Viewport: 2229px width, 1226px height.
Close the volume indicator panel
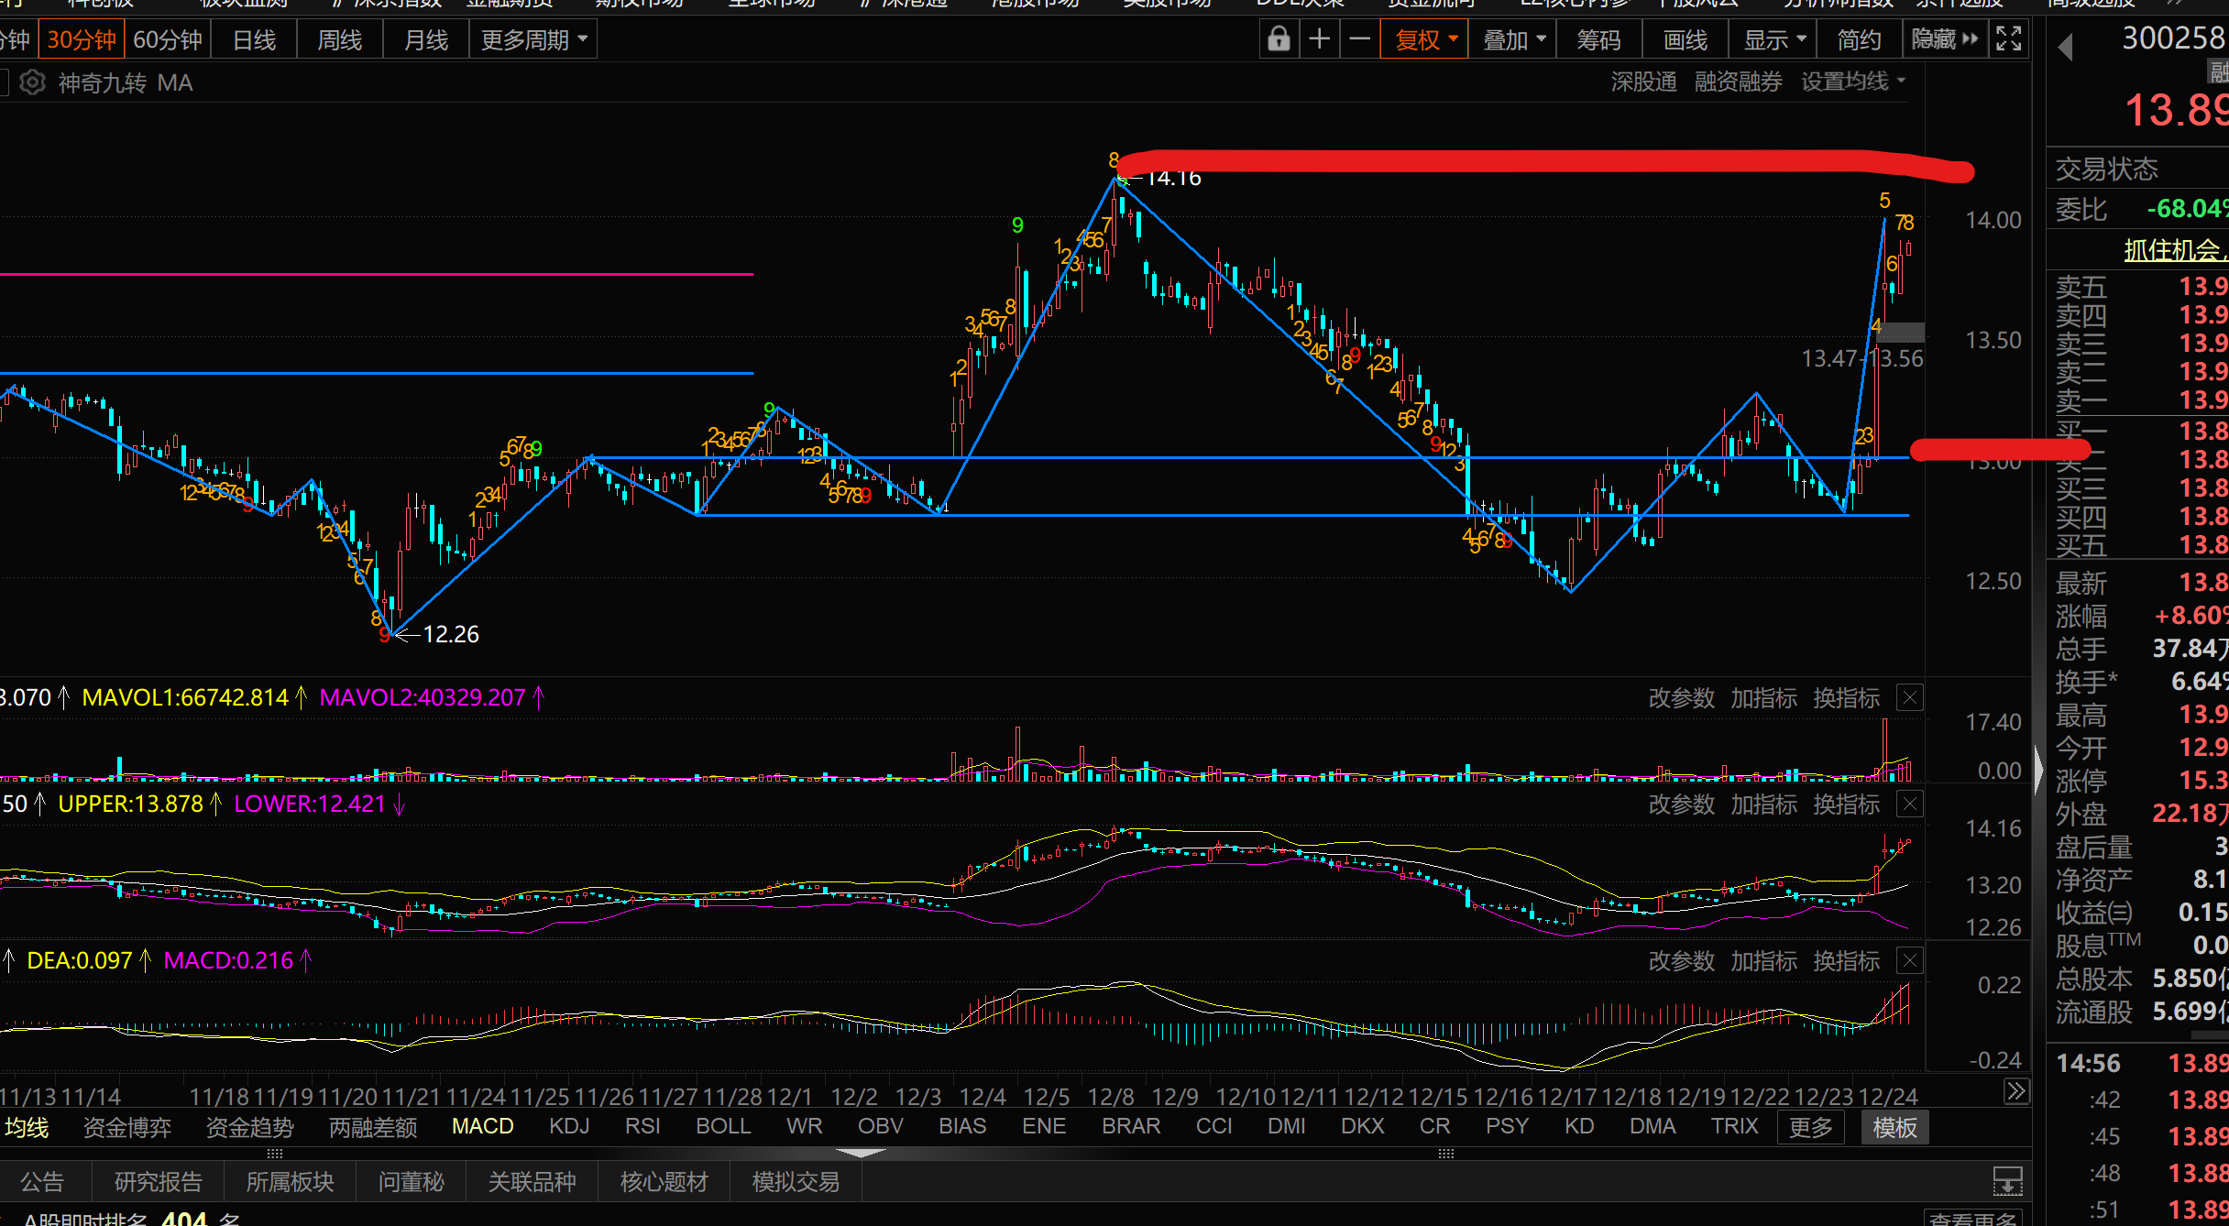pos(1910,698)
